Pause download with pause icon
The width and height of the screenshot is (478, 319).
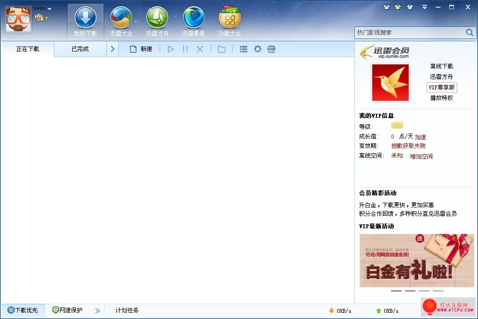(x=185, y=49)
